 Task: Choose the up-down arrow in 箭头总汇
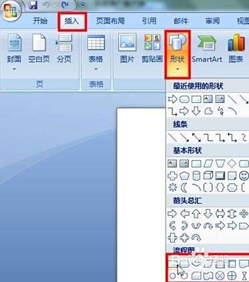coord(232,214)
